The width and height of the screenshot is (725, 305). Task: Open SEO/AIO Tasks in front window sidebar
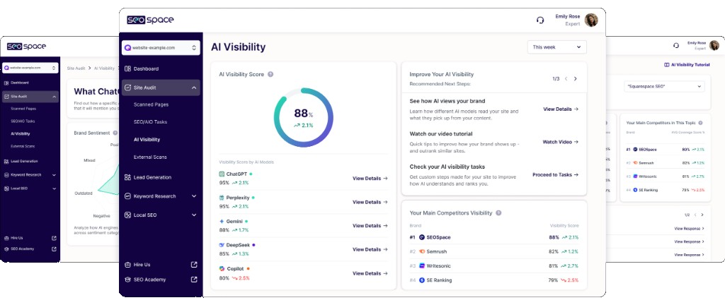coord(150,122)
